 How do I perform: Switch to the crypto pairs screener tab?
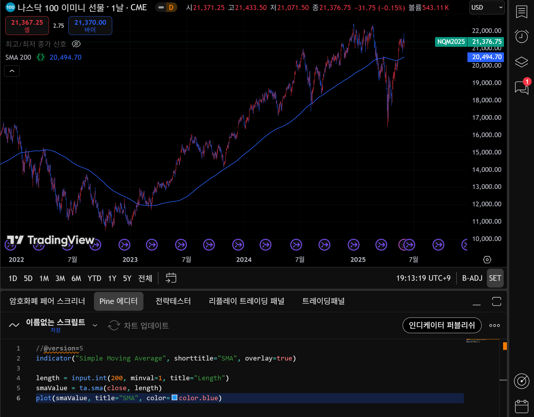click(47, 301)
